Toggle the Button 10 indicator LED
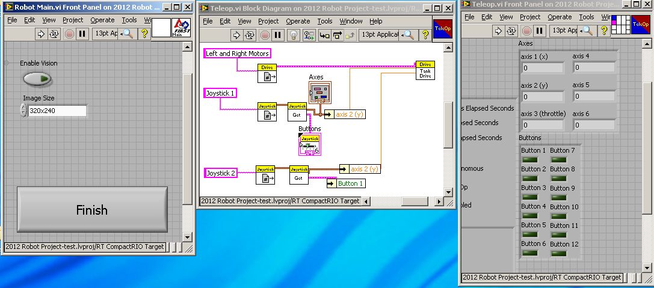The width and height of the screenshot is (654, 288). click(559, 216)
